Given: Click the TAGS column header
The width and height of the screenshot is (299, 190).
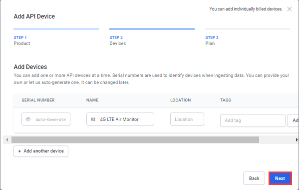Looking at the screenshot, I should click(226, 100).
